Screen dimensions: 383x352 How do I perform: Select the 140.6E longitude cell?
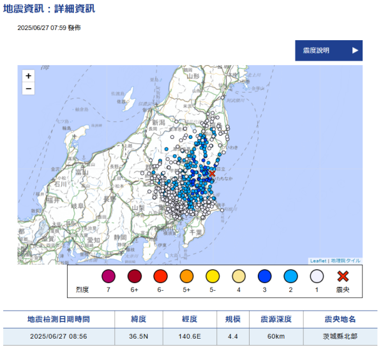(190, 337)
